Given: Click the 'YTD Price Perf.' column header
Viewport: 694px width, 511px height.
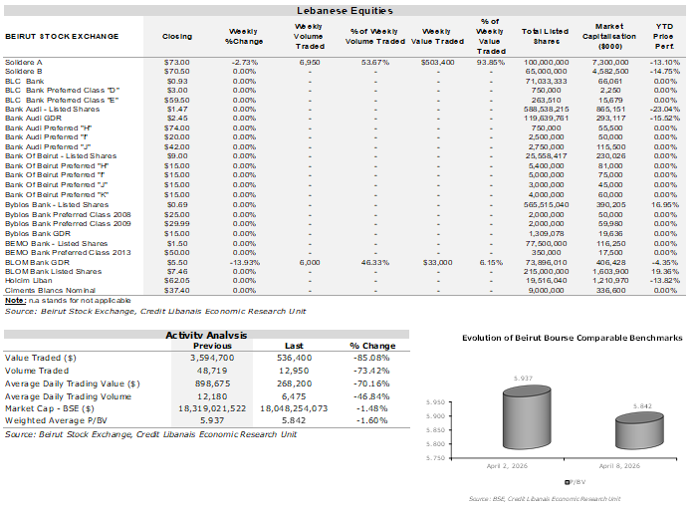Looking at the screenshot, I should (663, 36).
